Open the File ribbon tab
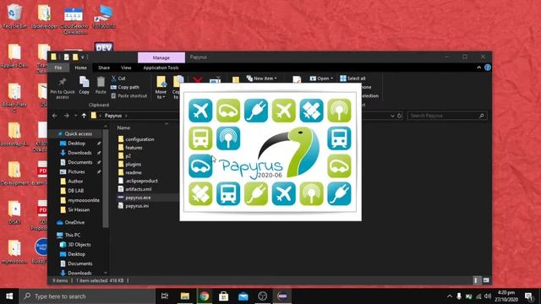The width and height of the screenshot is (541, 304). (x=58, y=68)
